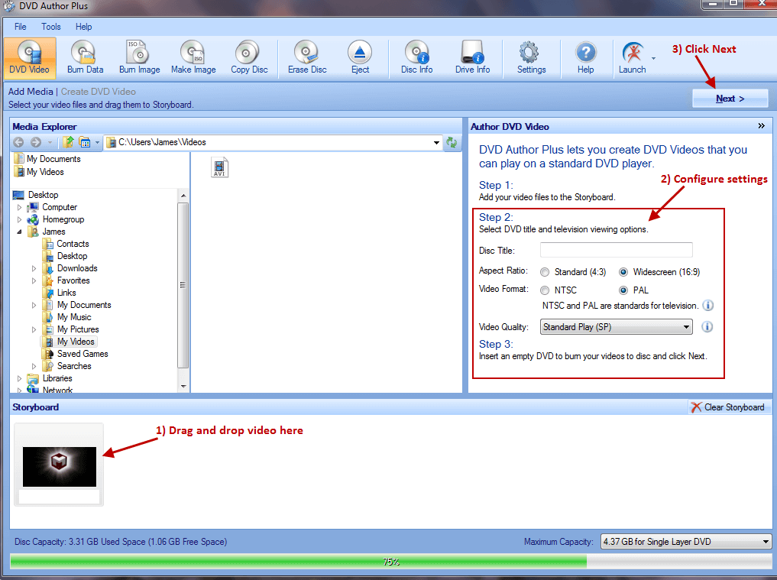Open the Tools menu

(51, 27)
